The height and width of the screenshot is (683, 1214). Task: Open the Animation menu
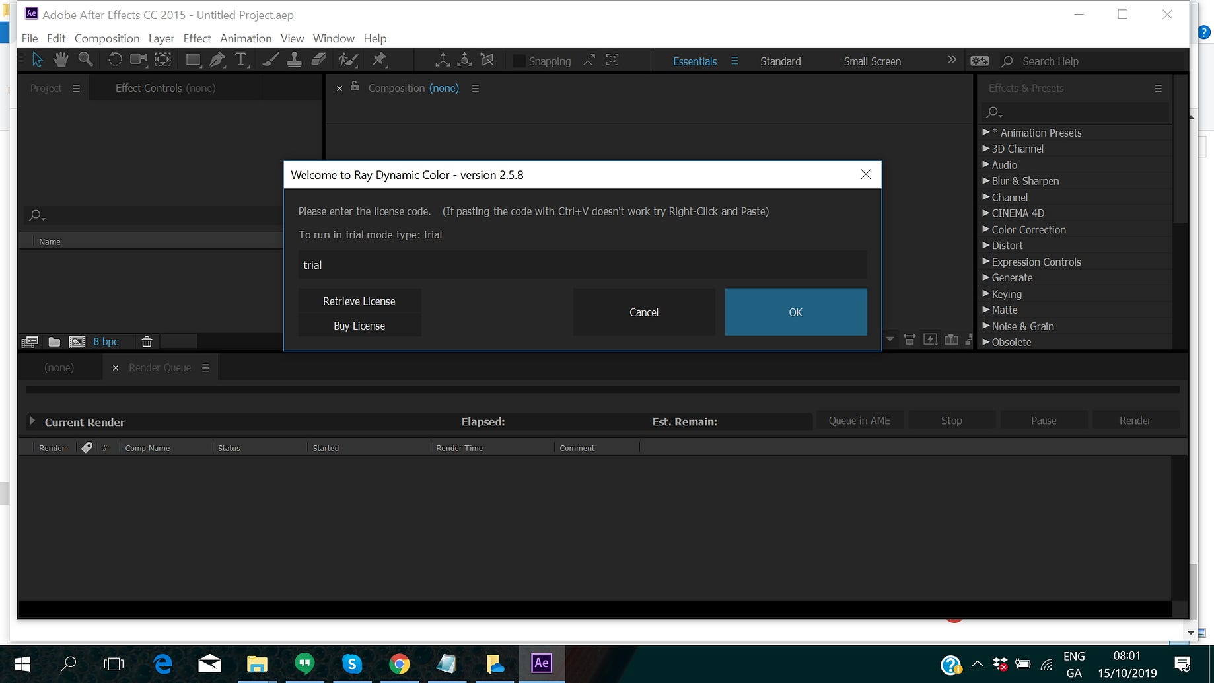point(246,38)
